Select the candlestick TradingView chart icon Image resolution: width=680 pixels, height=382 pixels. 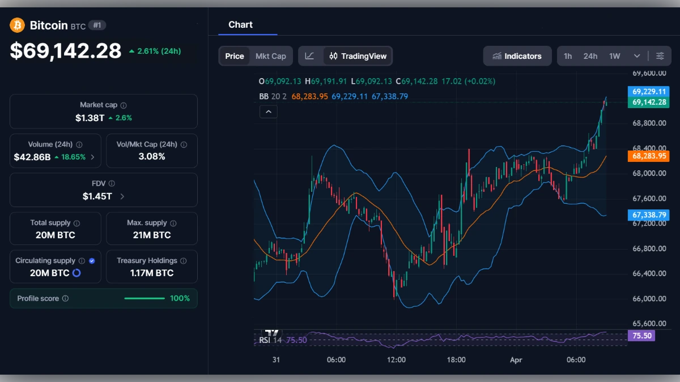tap(334, 55)
